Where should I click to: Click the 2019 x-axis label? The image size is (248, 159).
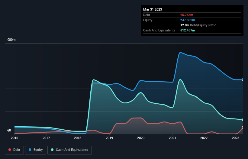(x=109, y=138)
